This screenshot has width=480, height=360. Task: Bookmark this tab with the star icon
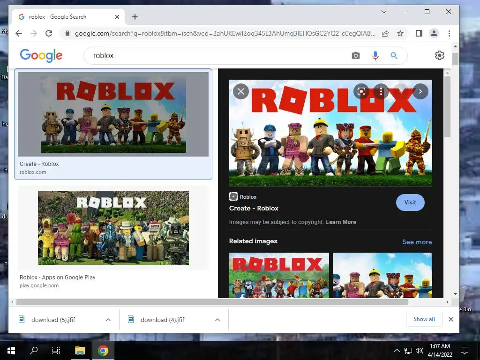[x=400, y=33]
